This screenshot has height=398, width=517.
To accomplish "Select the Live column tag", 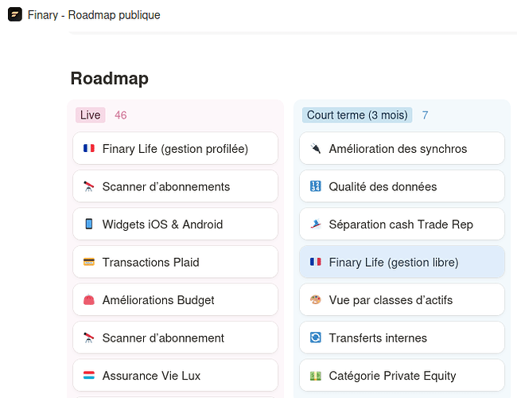I will point(91,115).
